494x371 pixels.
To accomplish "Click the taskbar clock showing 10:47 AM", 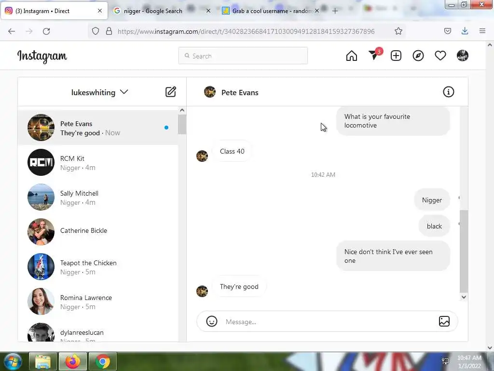I will (x=469, y=361).
